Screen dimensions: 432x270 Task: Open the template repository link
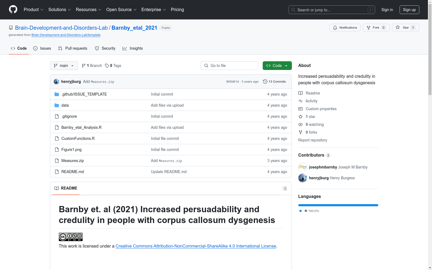[66, 35]
